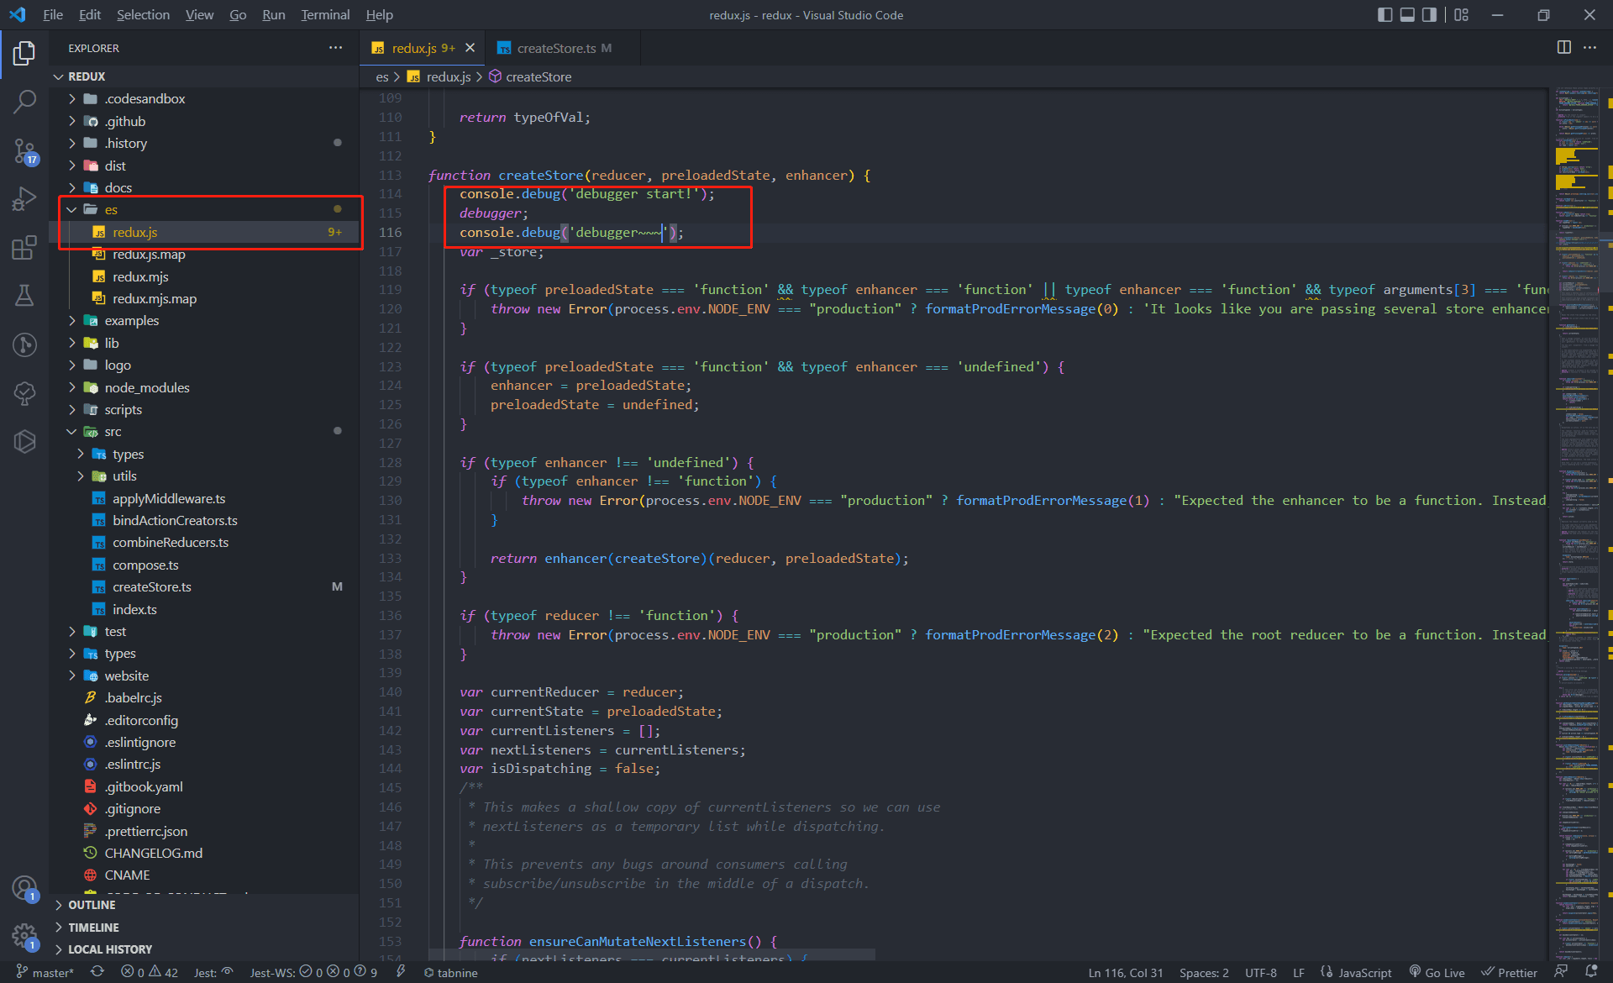Expand the .codesandbox folder
The width and height of the screenshot is (1613, 983).
click(204, 98)
